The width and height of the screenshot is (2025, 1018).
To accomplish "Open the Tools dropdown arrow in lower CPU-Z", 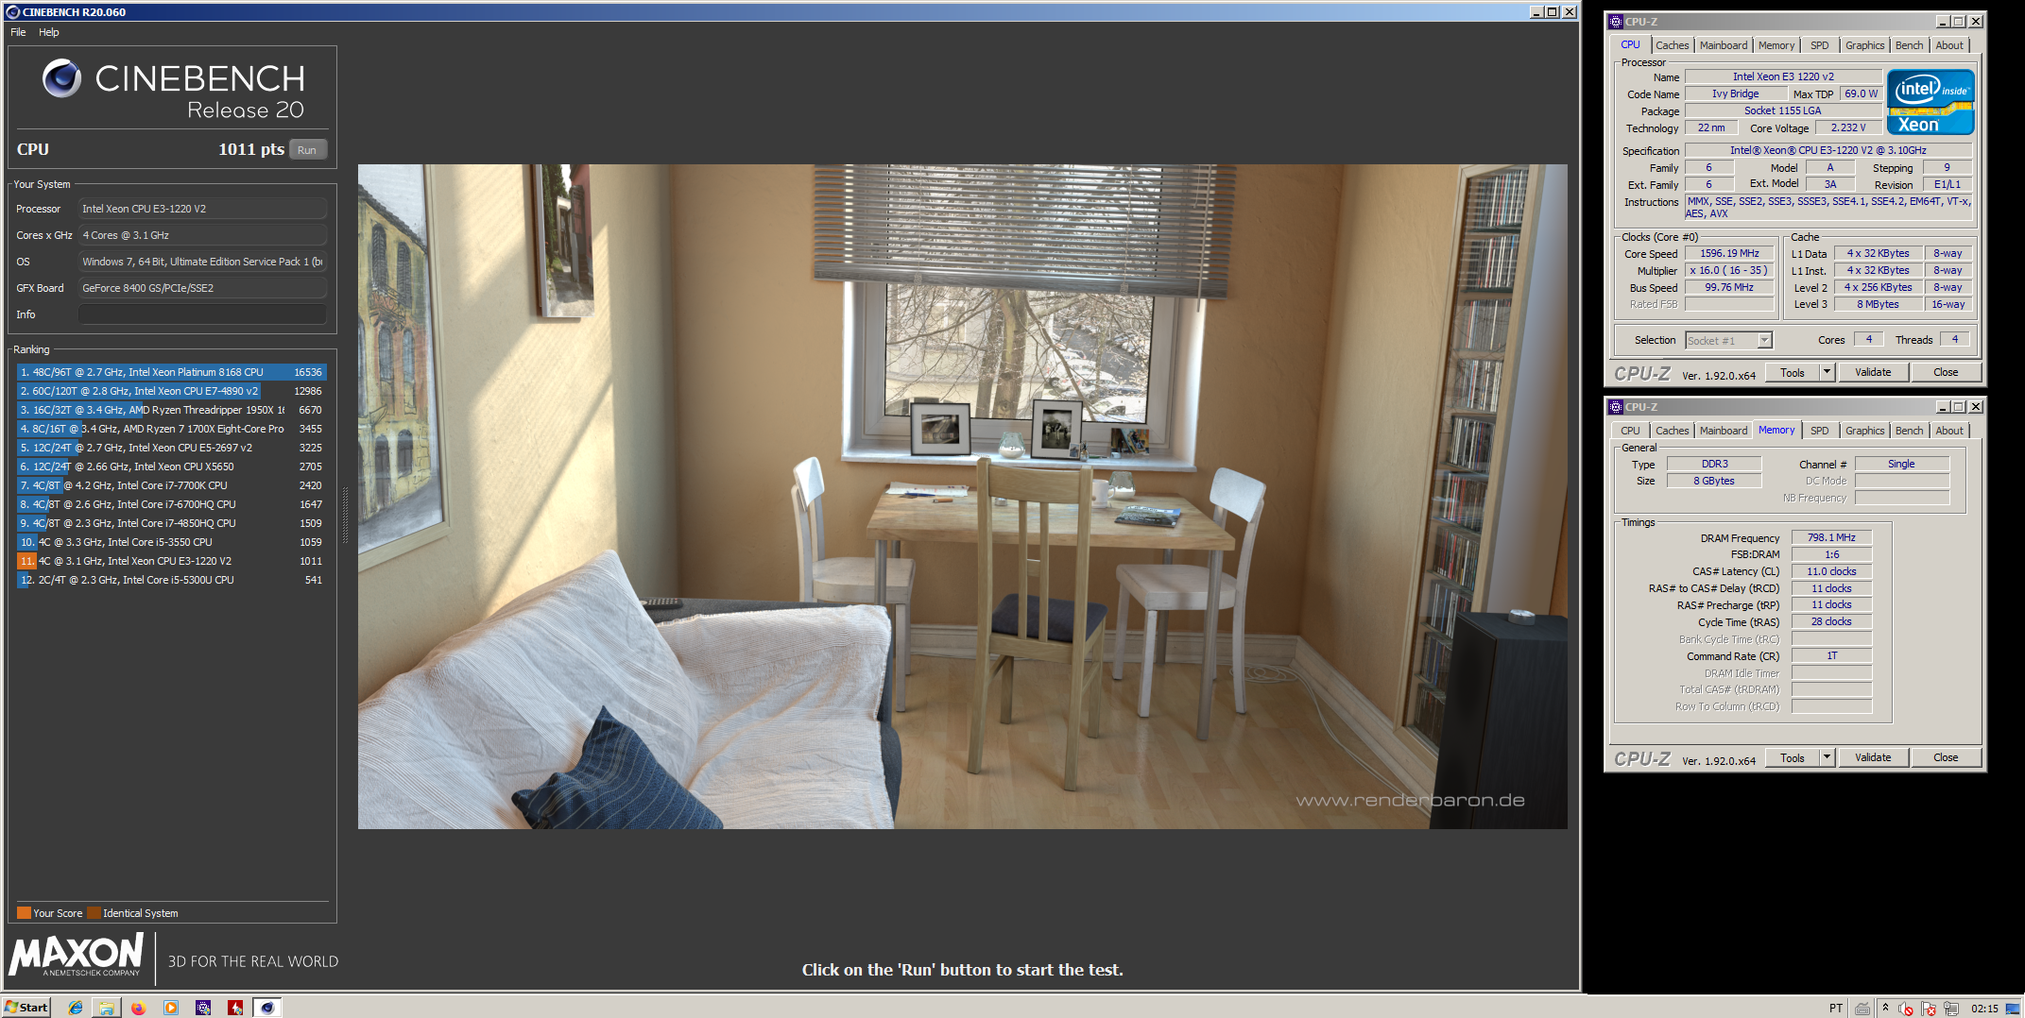I will (x=1827, y=757).
